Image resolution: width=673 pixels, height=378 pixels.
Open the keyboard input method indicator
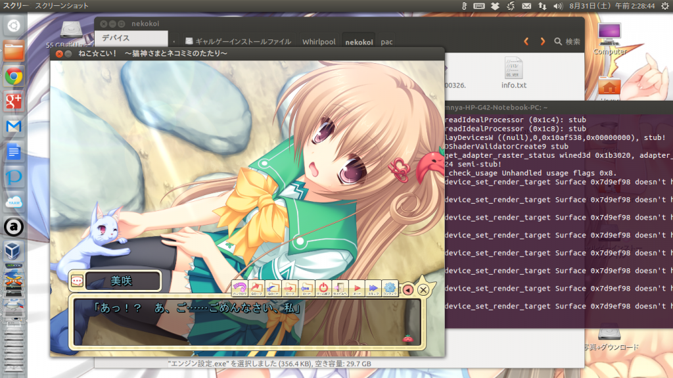coord(479,6)
